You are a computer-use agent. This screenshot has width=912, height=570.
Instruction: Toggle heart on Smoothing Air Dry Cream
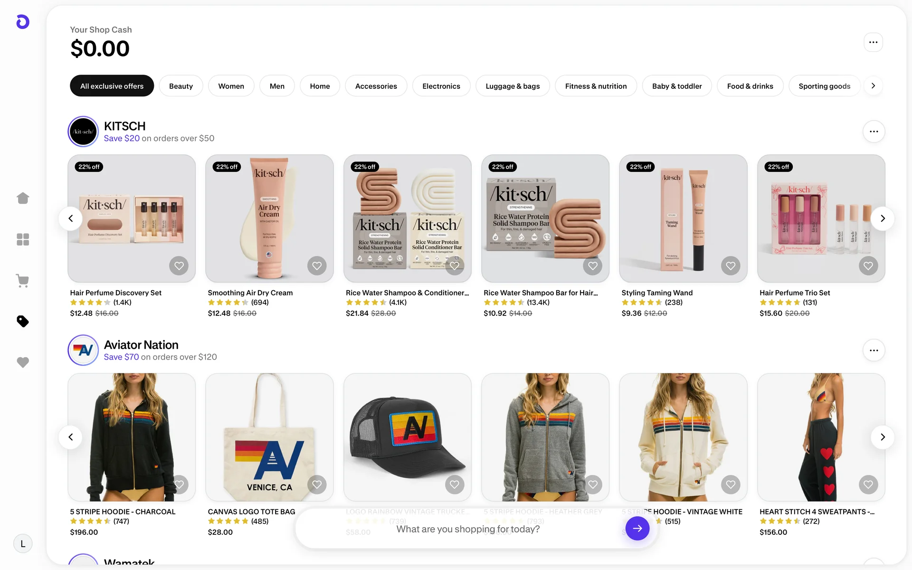317,266
